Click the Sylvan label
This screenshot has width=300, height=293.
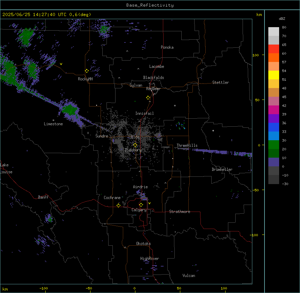coord(136,85)
